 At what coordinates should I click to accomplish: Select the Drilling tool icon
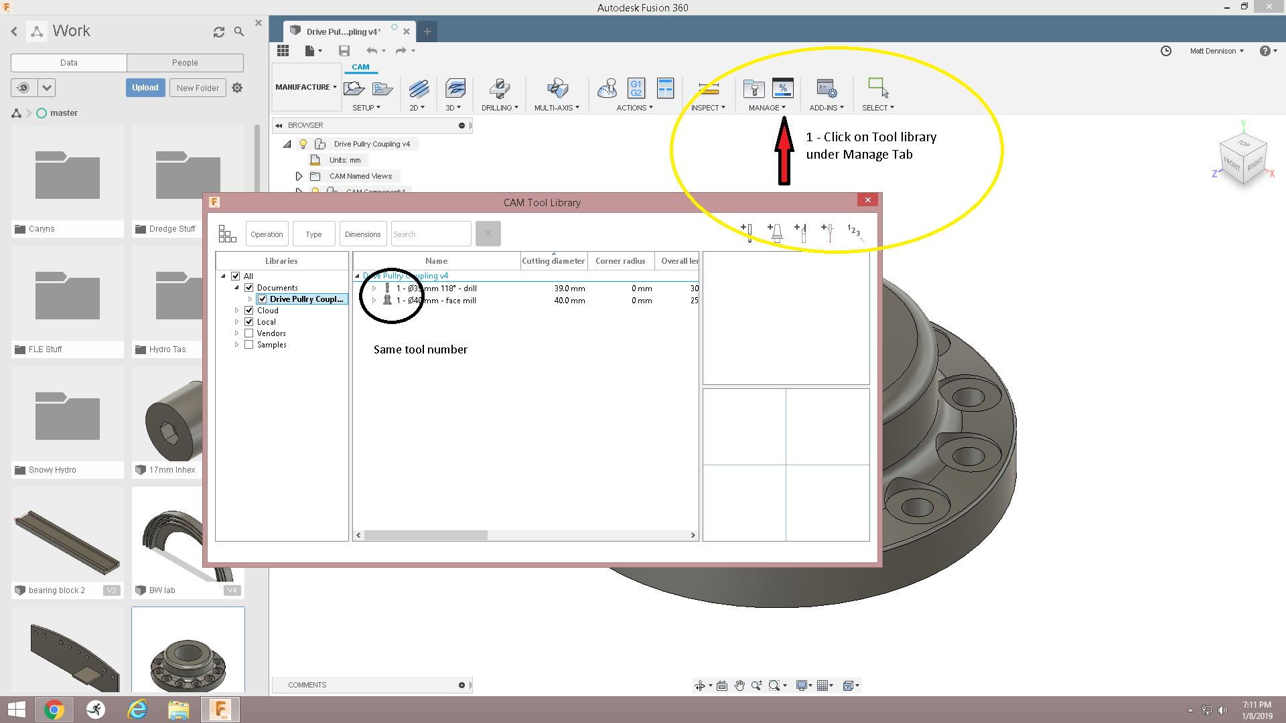[x=500, y=88]
